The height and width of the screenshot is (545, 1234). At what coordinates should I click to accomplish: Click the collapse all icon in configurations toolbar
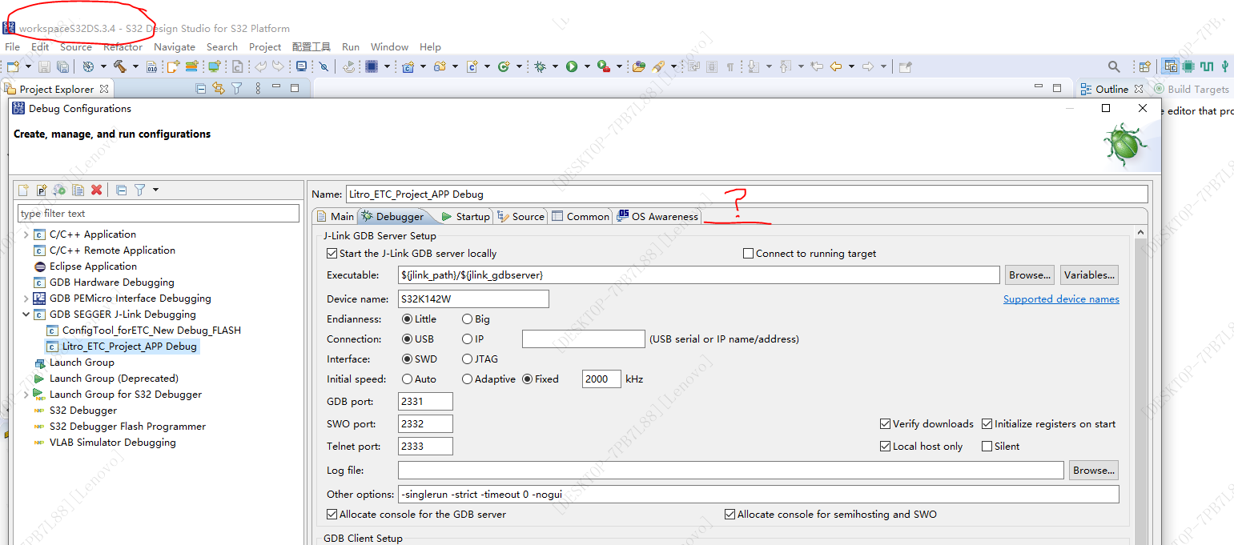[x=121, y=190]
